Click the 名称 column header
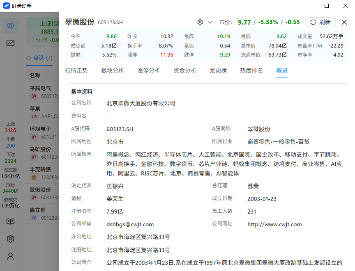The image size is (355, 271). [35, 75]
